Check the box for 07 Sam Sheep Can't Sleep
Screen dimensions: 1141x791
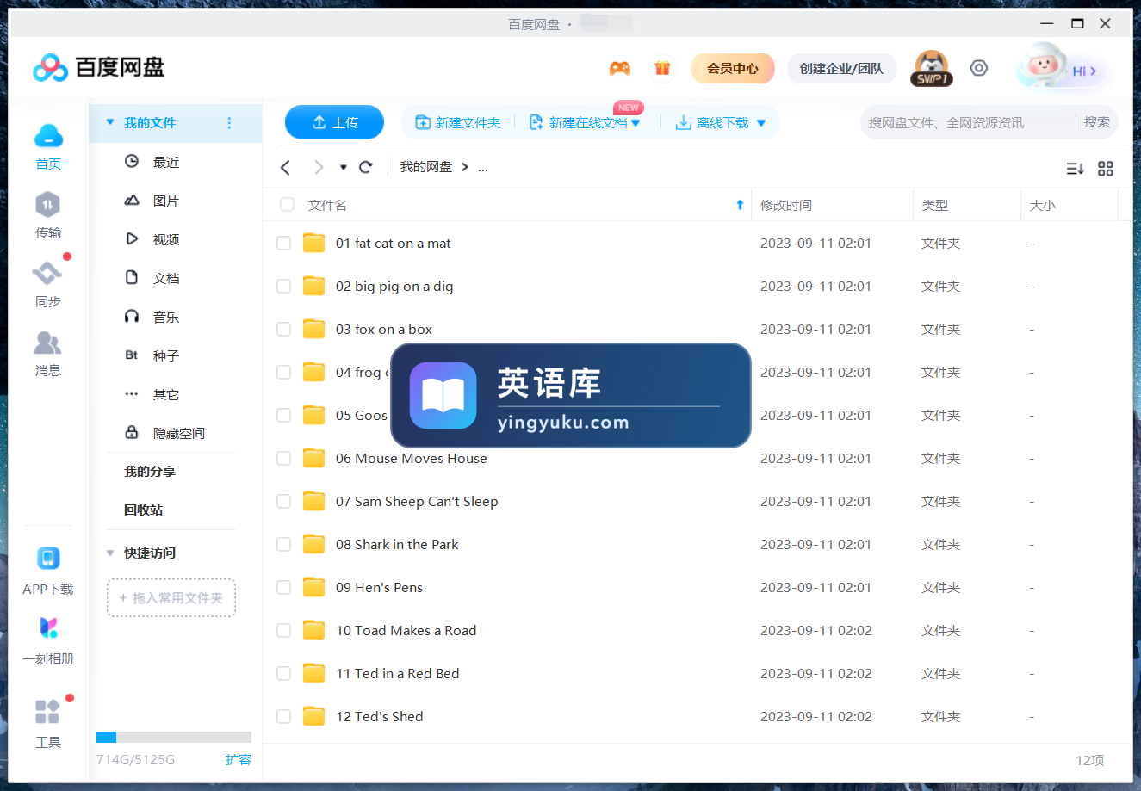283,502
